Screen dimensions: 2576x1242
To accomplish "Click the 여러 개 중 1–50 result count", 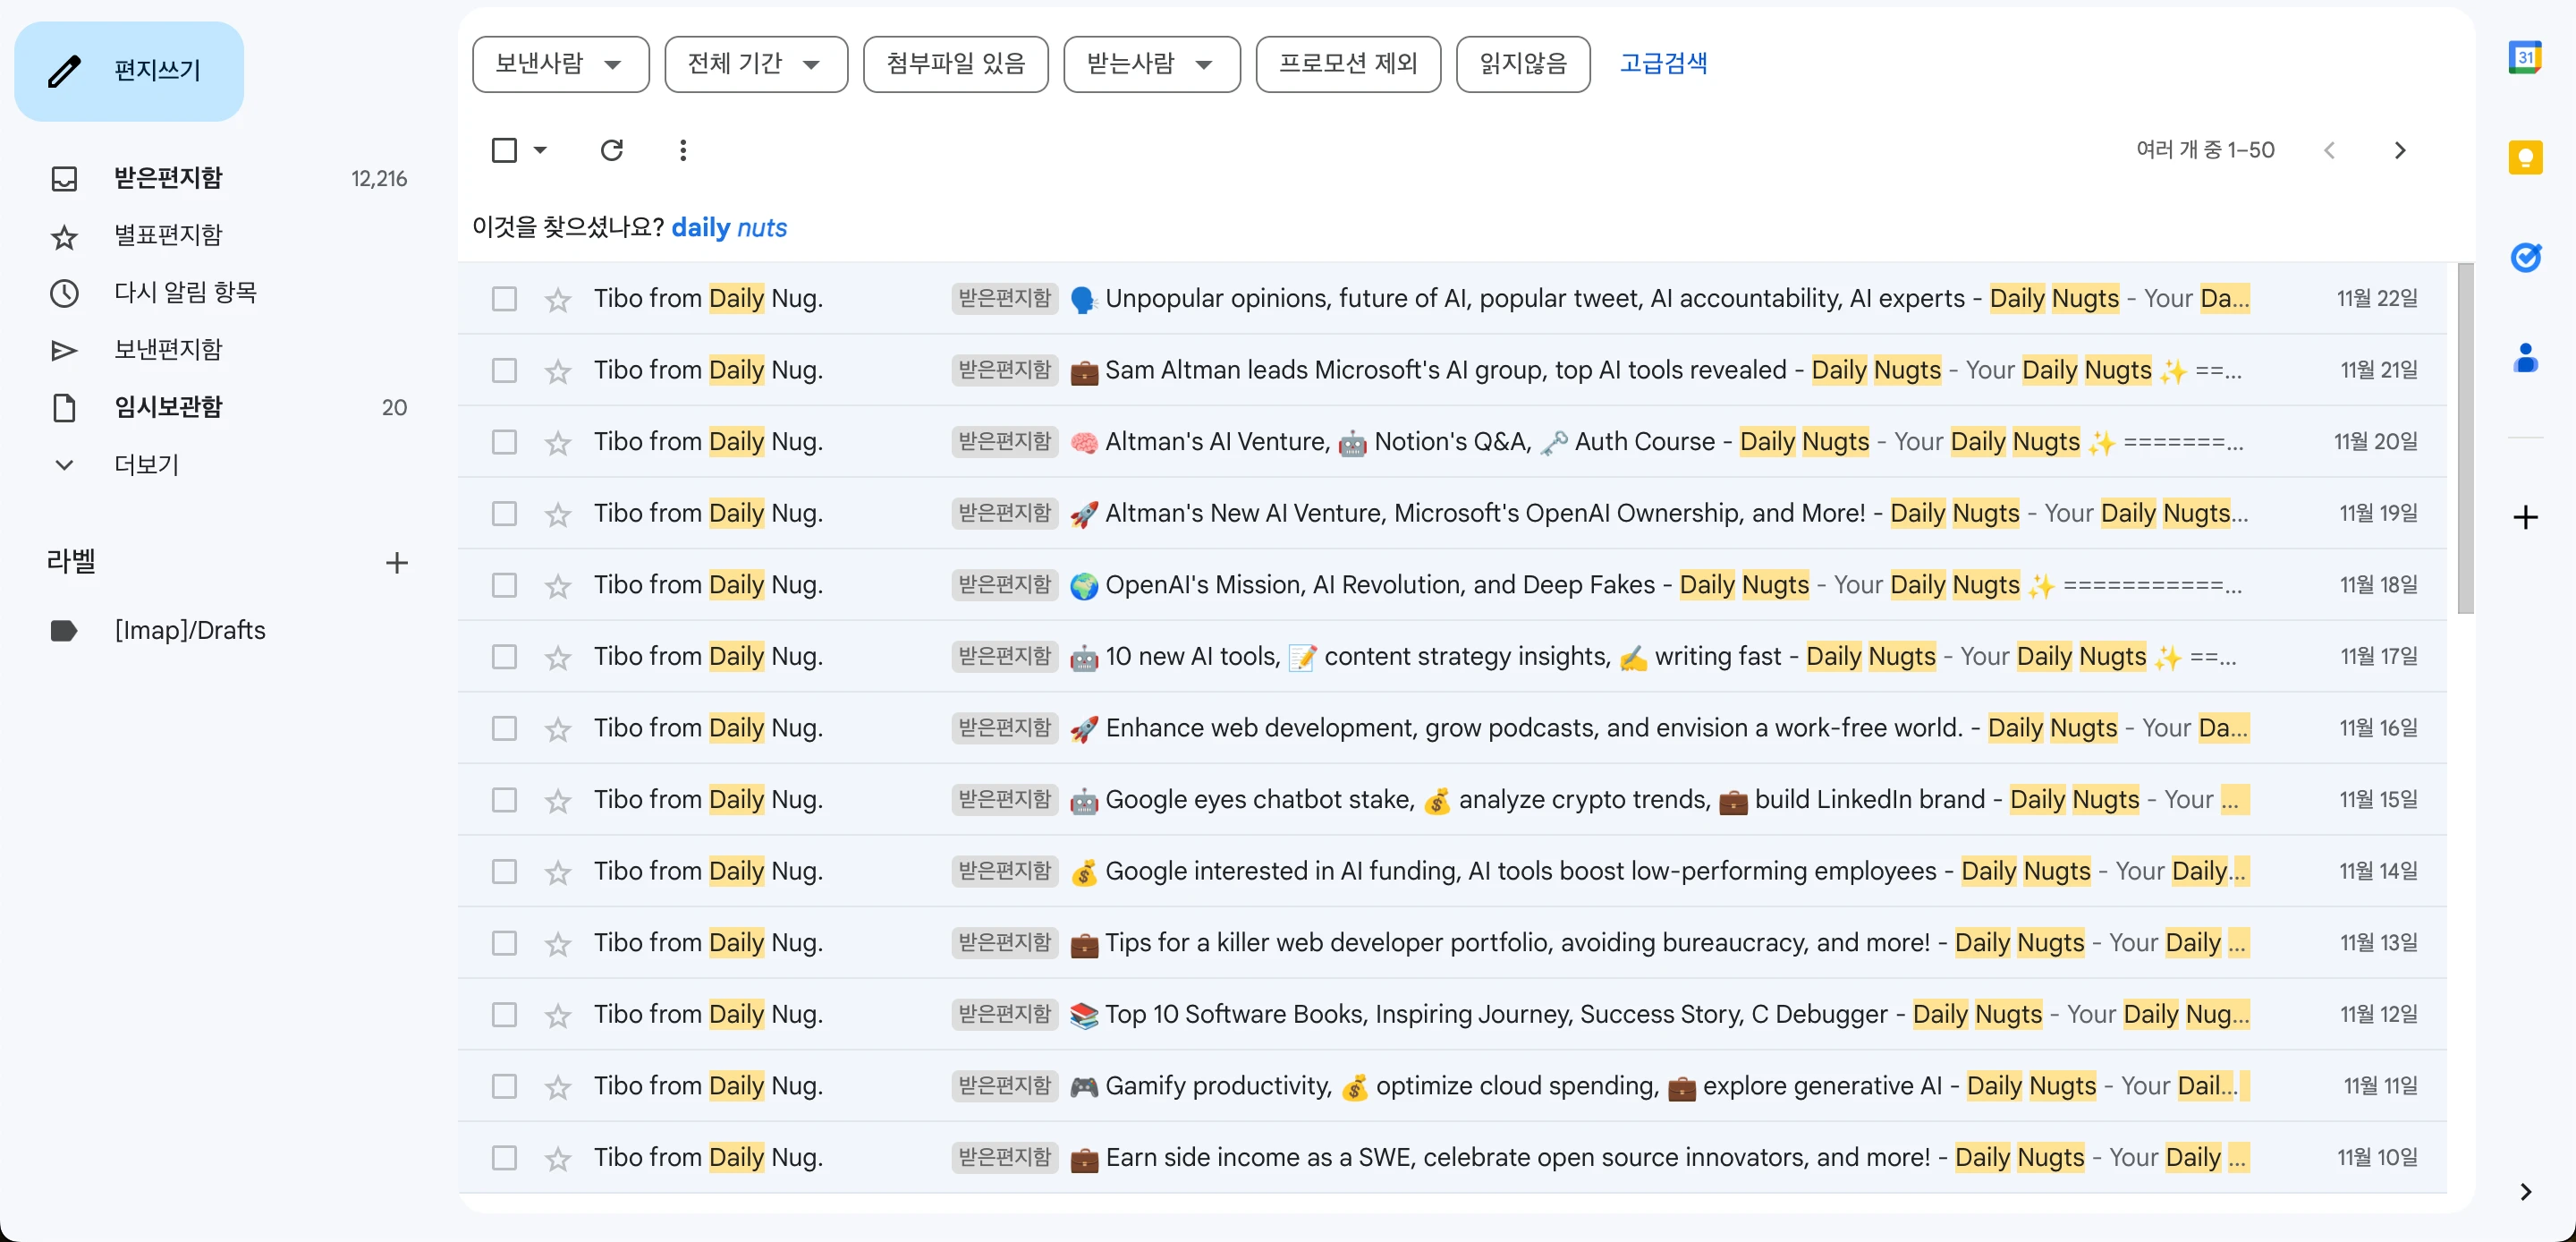I will (2205, 150).
